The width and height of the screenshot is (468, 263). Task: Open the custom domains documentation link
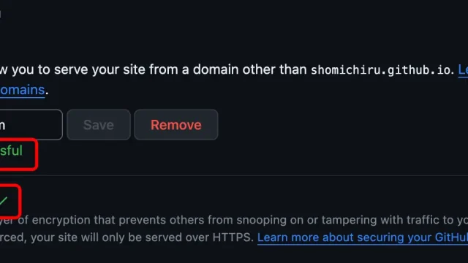[23, 90]
